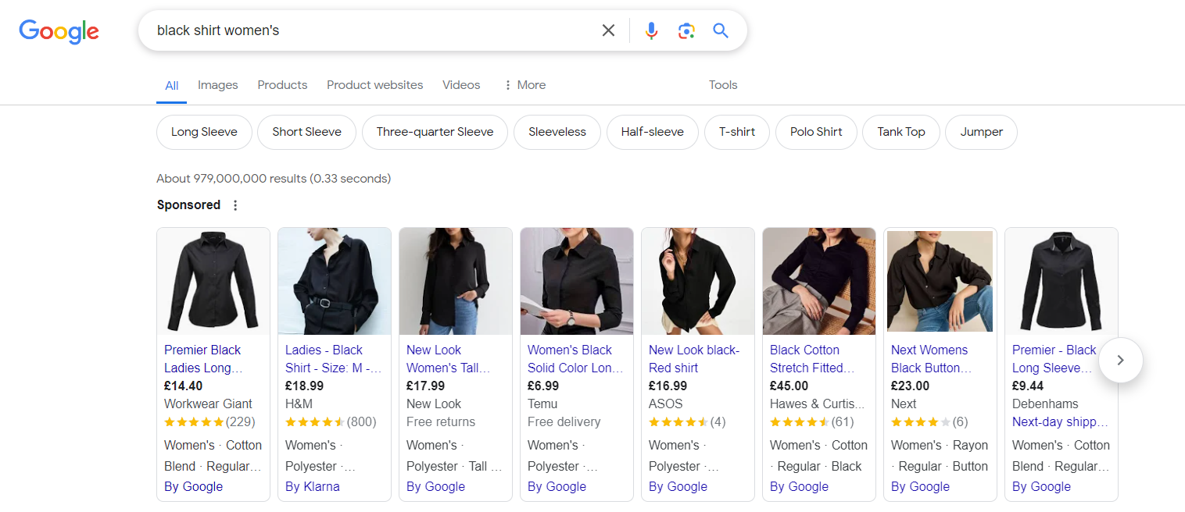The image size is (1185, 512).
Task: Click the next arrow on the product carousel
Action: coord(1120,360)
